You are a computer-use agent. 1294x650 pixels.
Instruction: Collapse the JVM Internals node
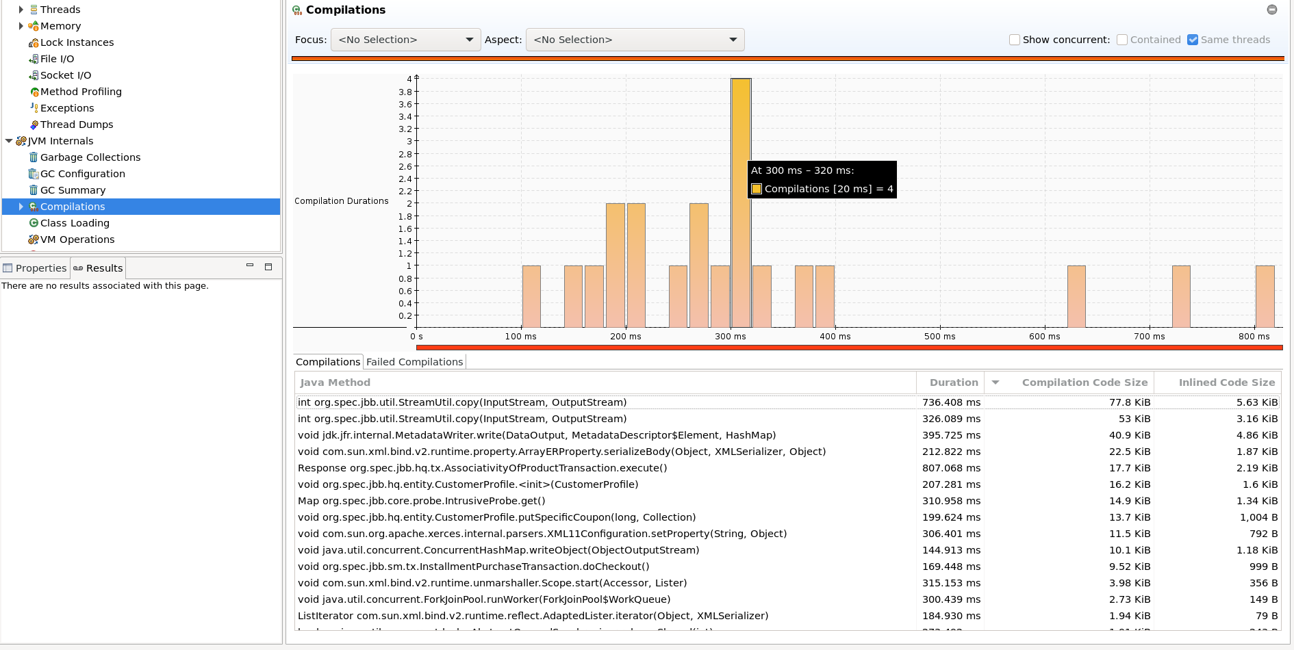(8, 141)
